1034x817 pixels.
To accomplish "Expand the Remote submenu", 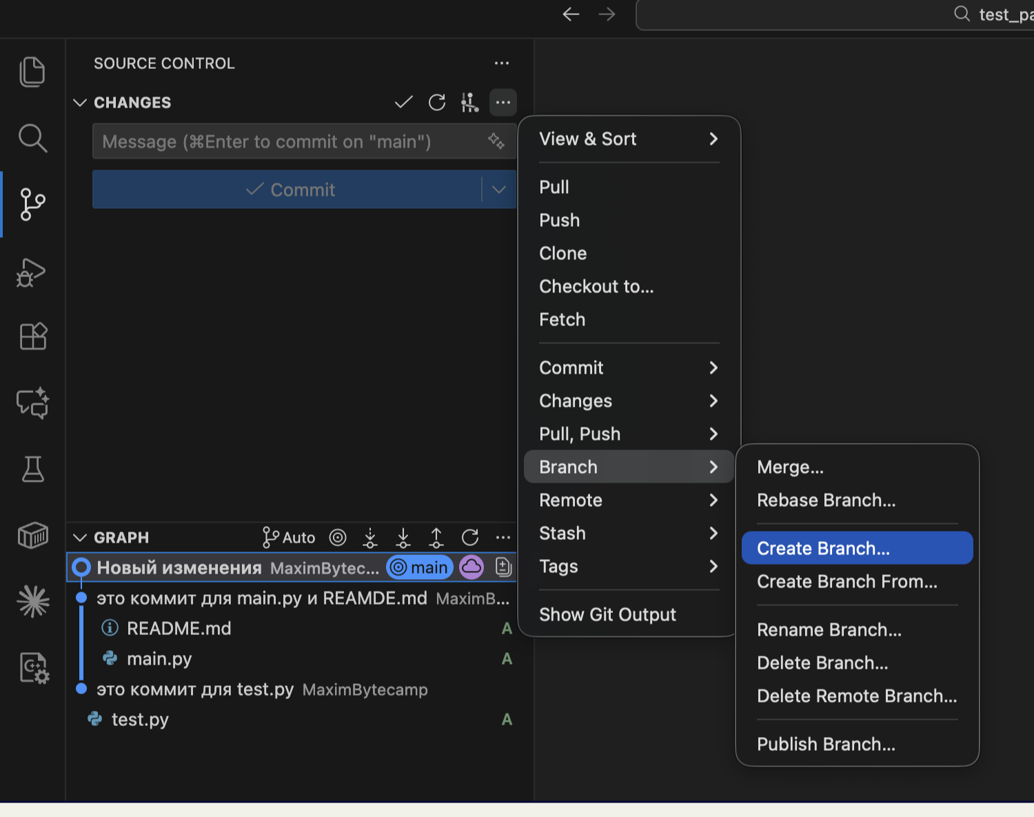I will pyautogui.click(x=629, y=501).
